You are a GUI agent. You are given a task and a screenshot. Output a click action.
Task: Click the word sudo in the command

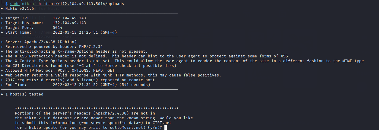click(x=15, y=4)
